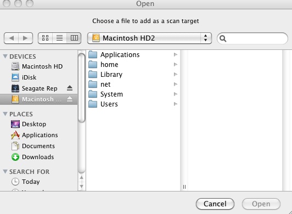Go back with the left arrow button
This screenshot has width=292, height=214.
pyautogui.click(x=11, y=38)
